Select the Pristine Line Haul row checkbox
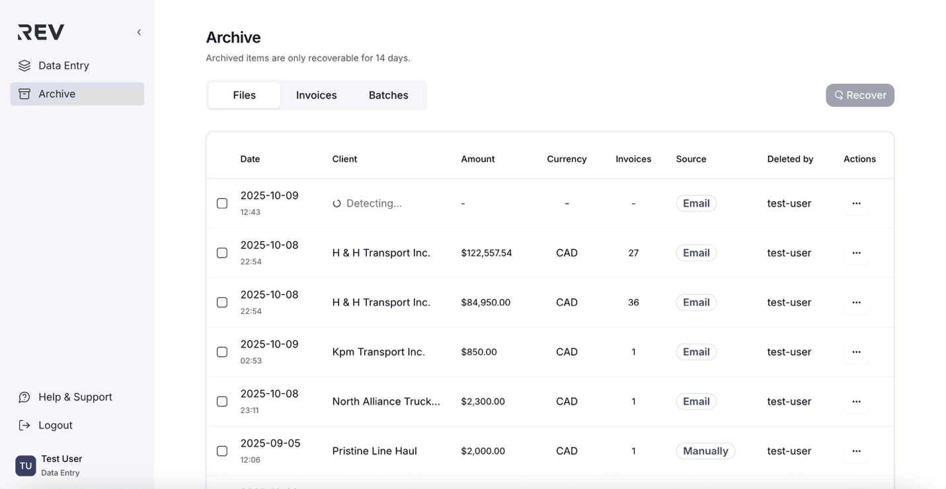Image resolution: width=946 pixels, height=489 pixels. coord(222,451)
